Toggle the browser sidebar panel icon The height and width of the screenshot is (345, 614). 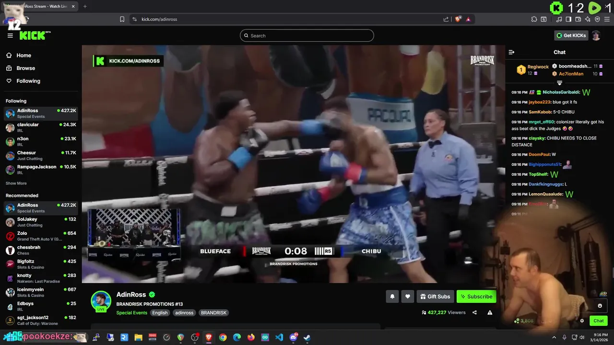(568, 19)
